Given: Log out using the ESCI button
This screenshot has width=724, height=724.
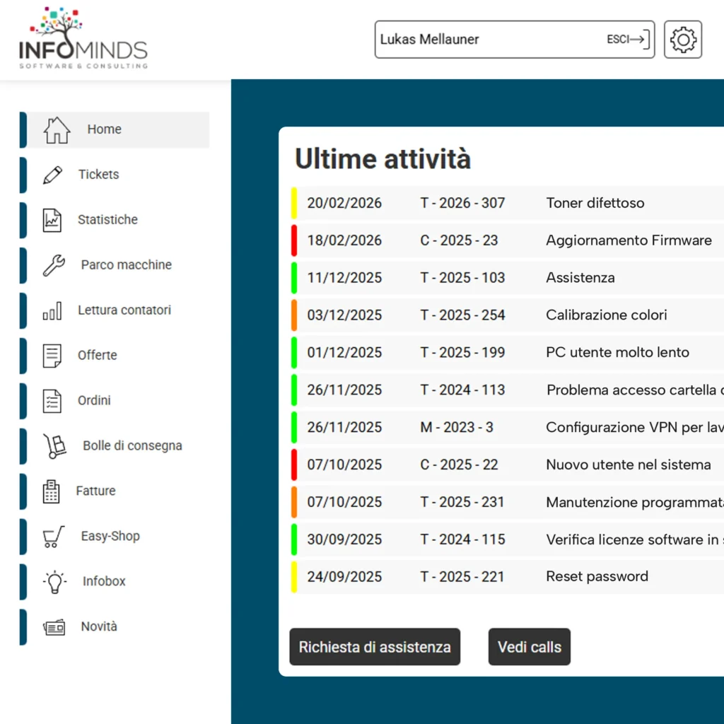Looking at the screenshot, I should 626,40.
